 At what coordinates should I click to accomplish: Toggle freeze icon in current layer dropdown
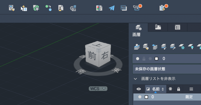pos(150,59)
